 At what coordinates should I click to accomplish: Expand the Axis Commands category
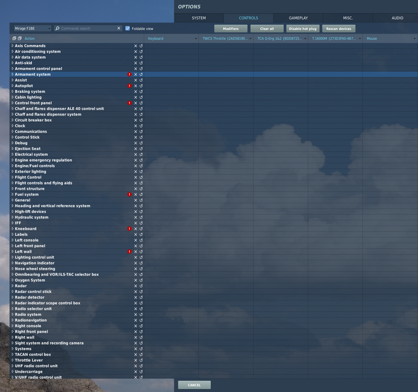pyautogui.click(x=13, y=46)
